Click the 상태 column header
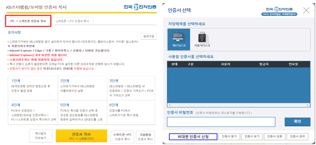 point(174,64)
